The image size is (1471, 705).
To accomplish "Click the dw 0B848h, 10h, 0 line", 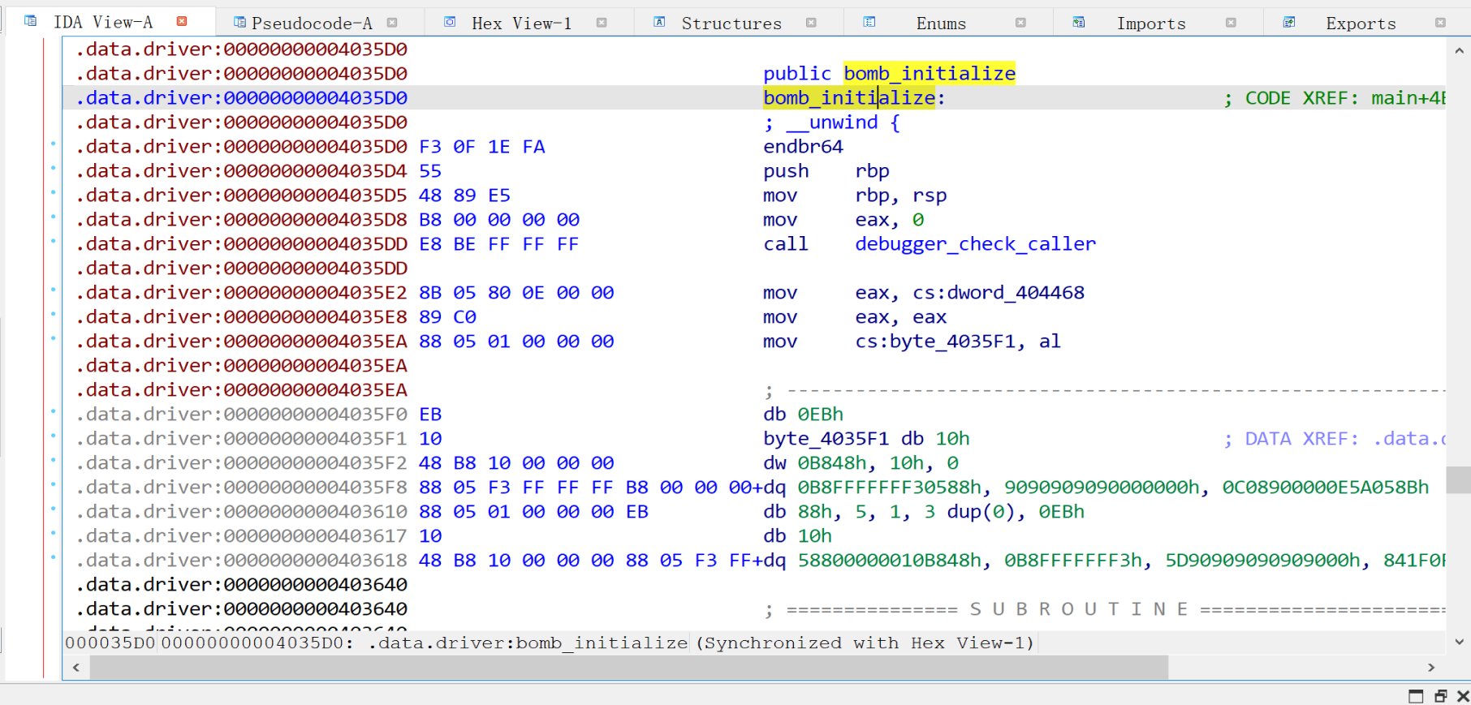I will [861, 463].
